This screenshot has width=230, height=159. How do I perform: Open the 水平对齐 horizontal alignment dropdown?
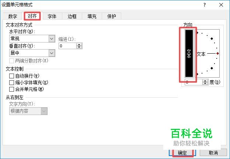pyautogui.click(x=32, y=39)
